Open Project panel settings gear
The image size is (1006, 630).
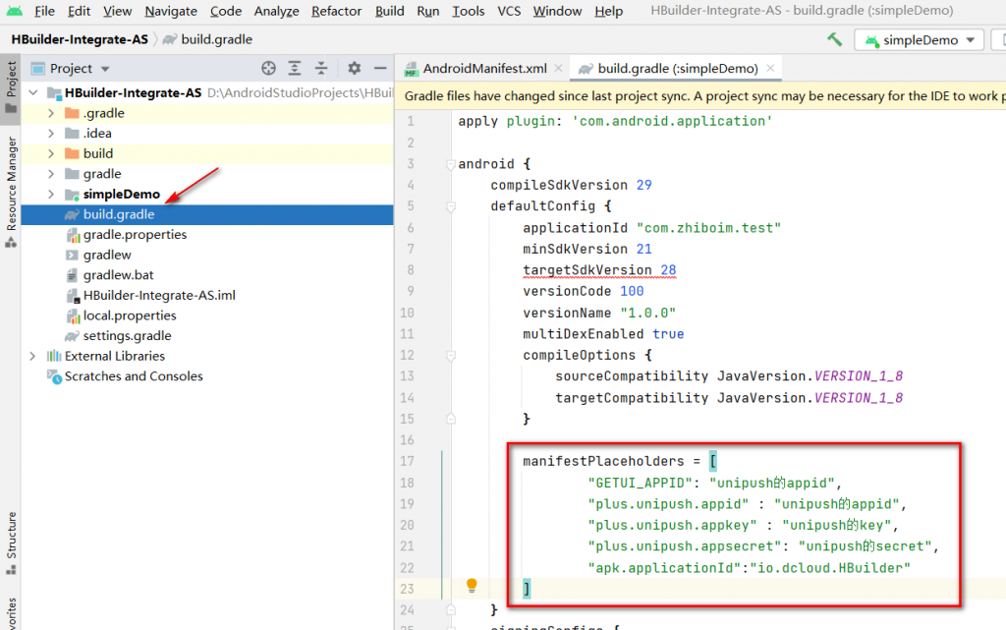pyautogui.click(x=354, y=68)
